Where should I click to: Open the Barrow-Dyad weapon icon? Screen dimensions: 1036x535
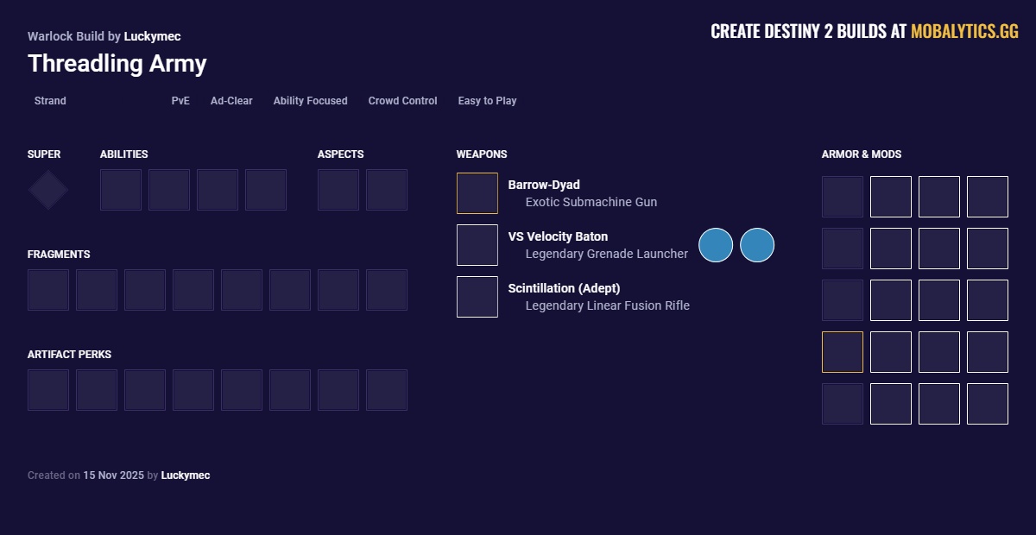pos(477,193)
